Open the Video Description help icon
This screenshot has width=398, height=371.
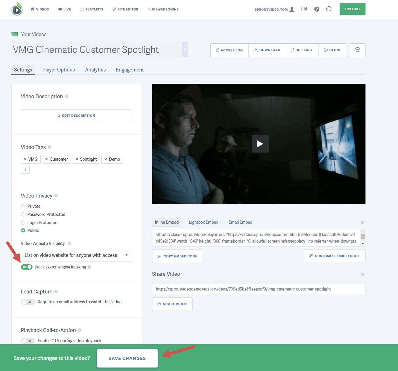66,96
